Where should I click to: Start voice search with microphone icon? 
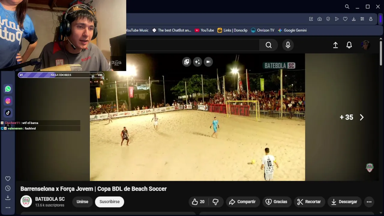click(288, 45)
